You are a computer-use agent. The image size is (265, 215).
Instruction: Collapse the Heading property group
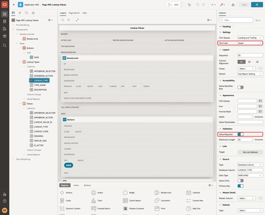coord(220,27)
